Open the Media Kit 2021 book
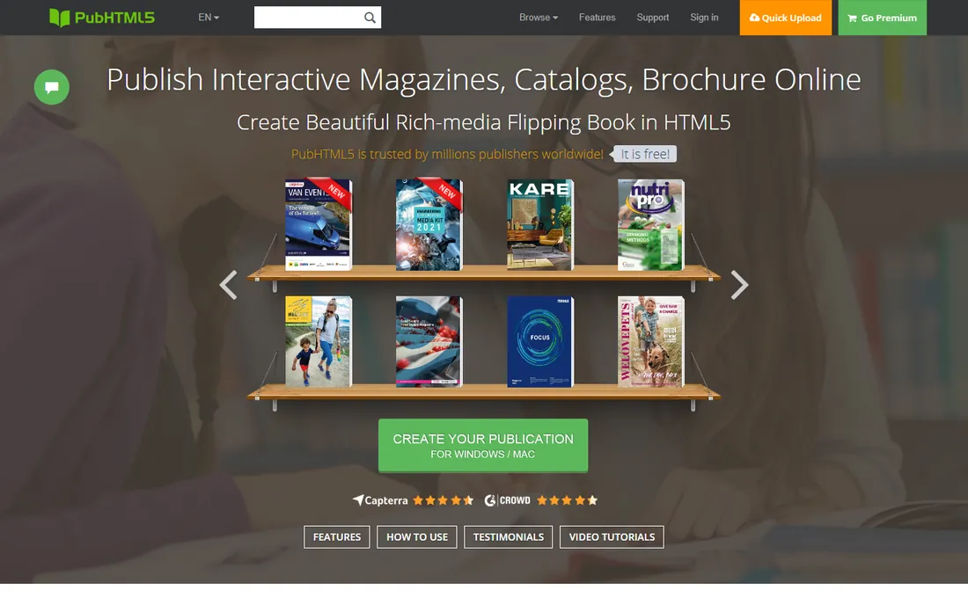 click(429, 225)
